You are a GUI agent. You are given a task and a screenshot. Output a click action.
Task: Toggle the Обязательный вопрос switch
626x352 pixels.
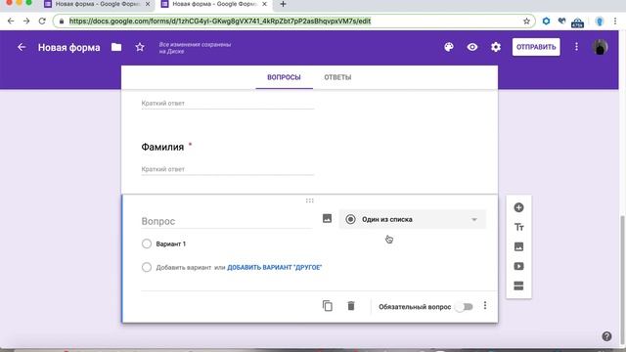coord(465,306)
